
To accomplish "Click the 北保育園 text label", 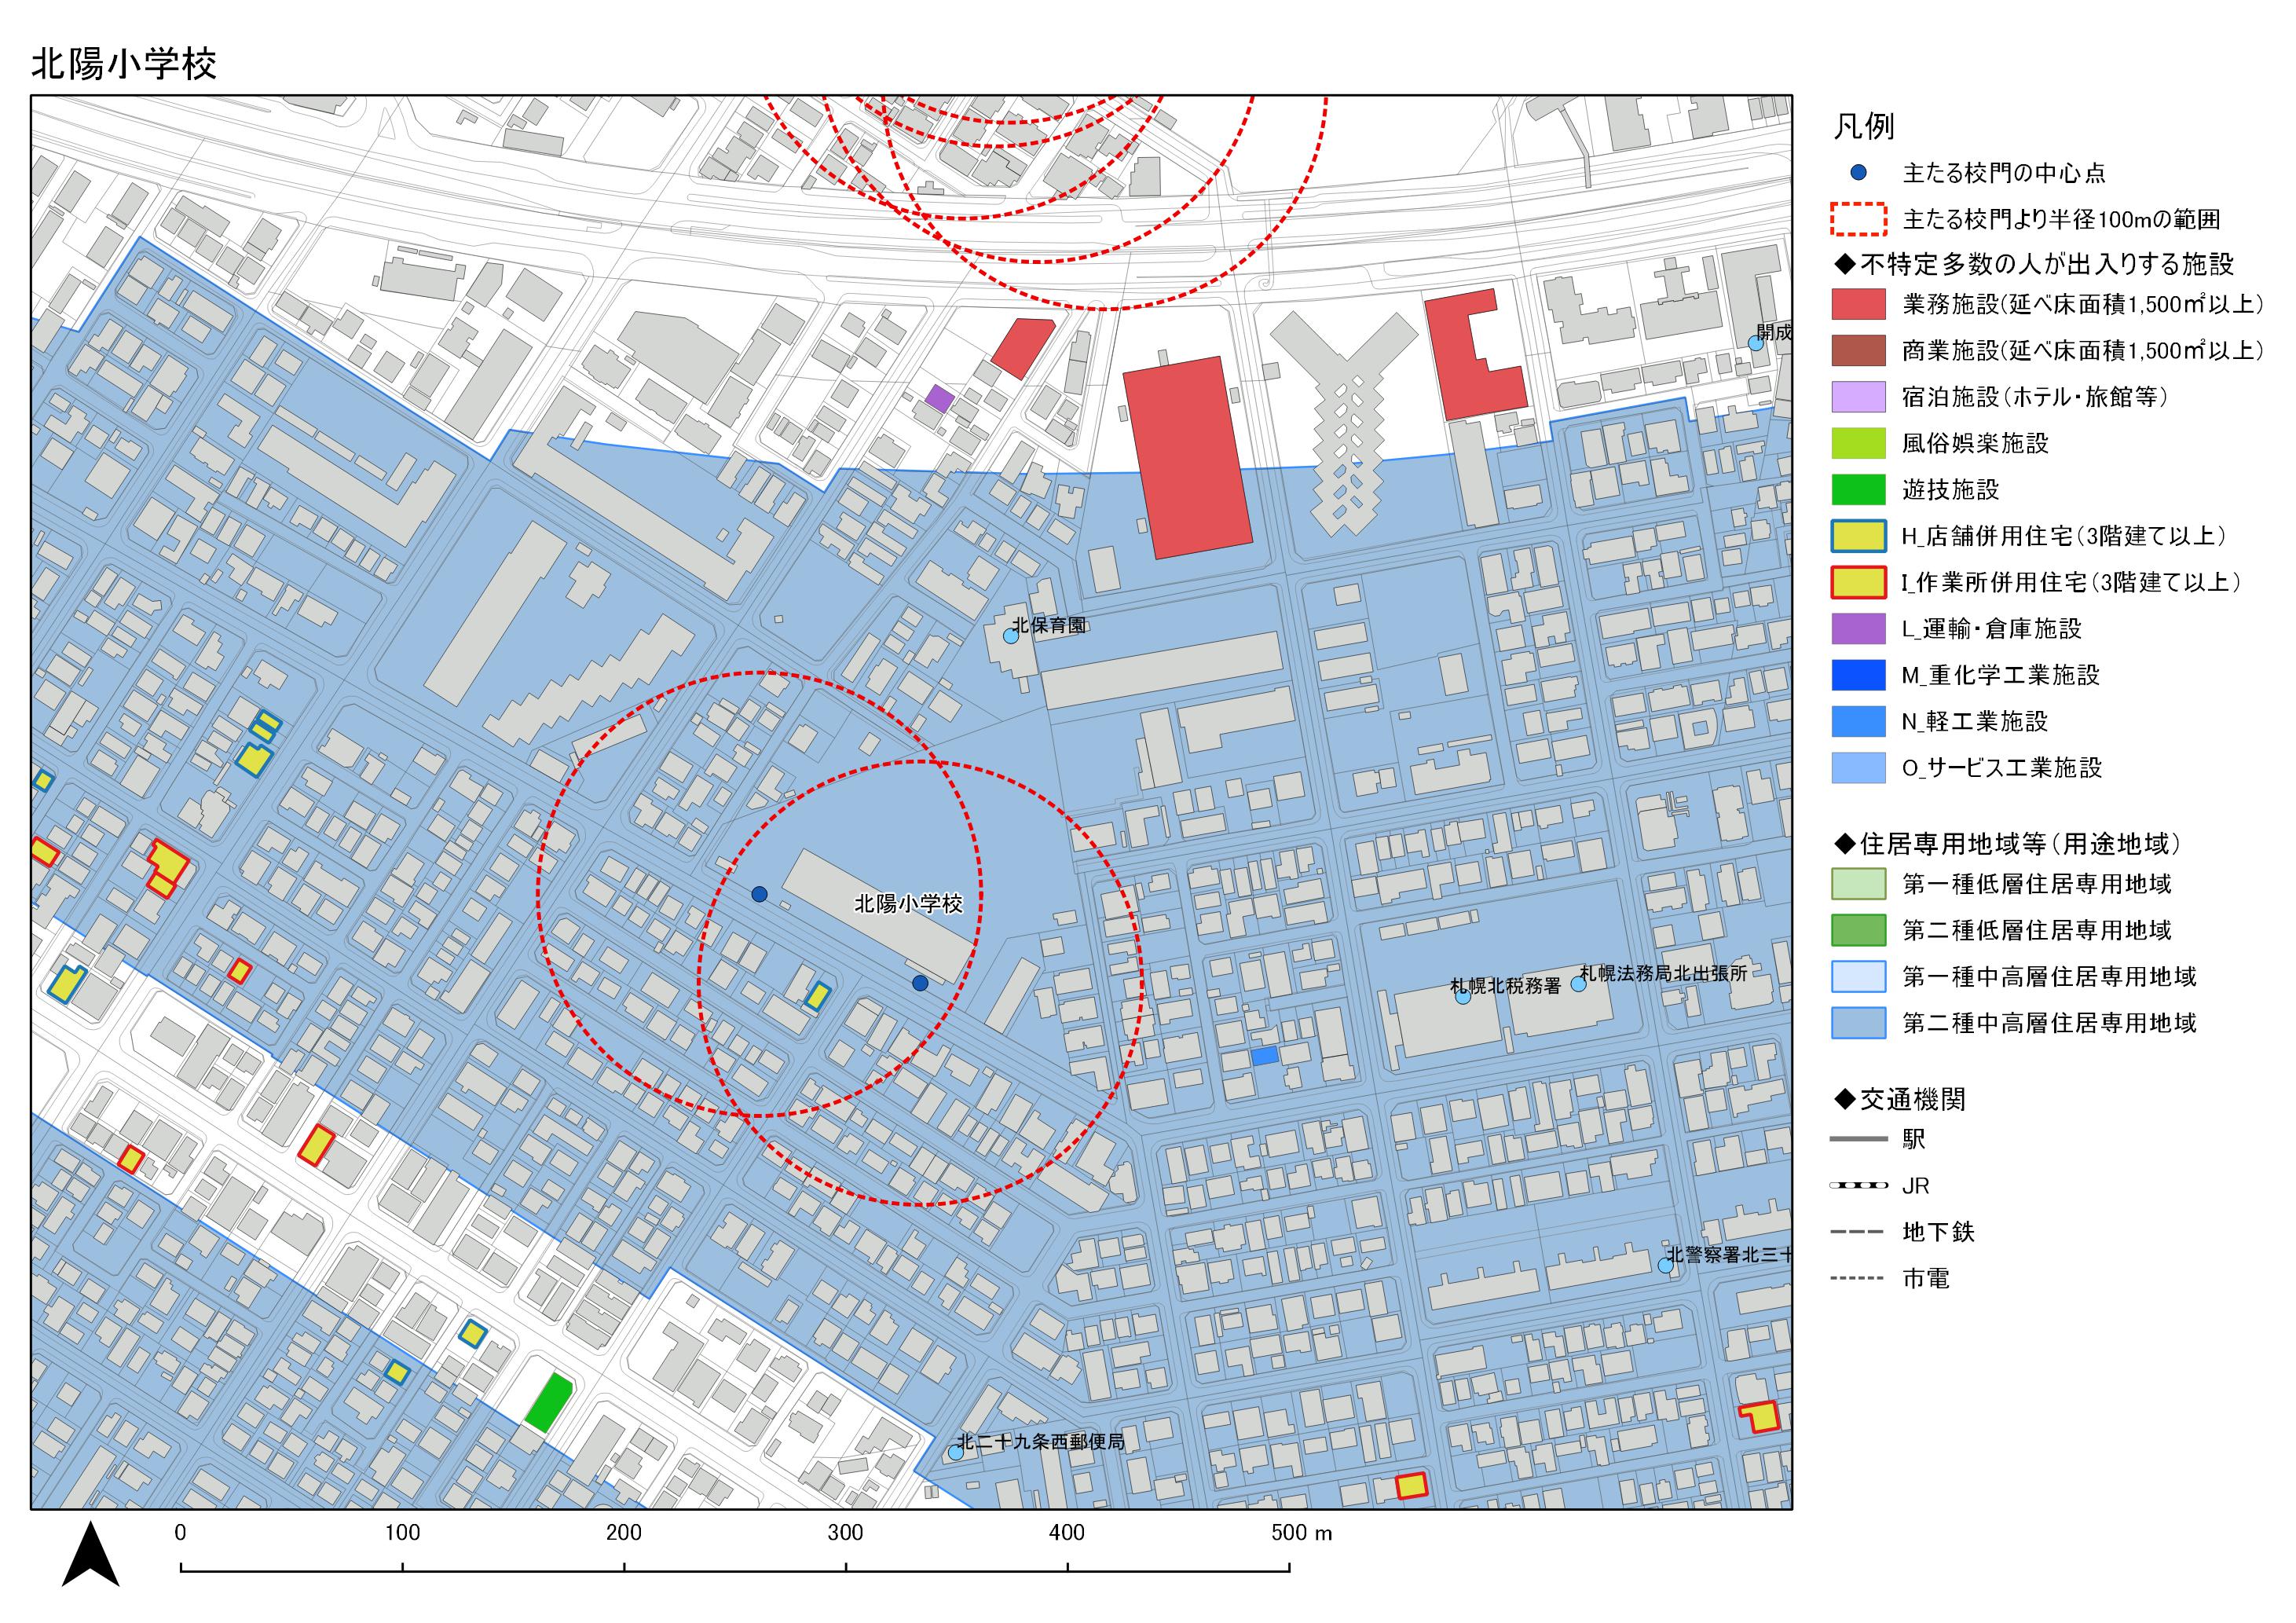I will point(1050,625).
